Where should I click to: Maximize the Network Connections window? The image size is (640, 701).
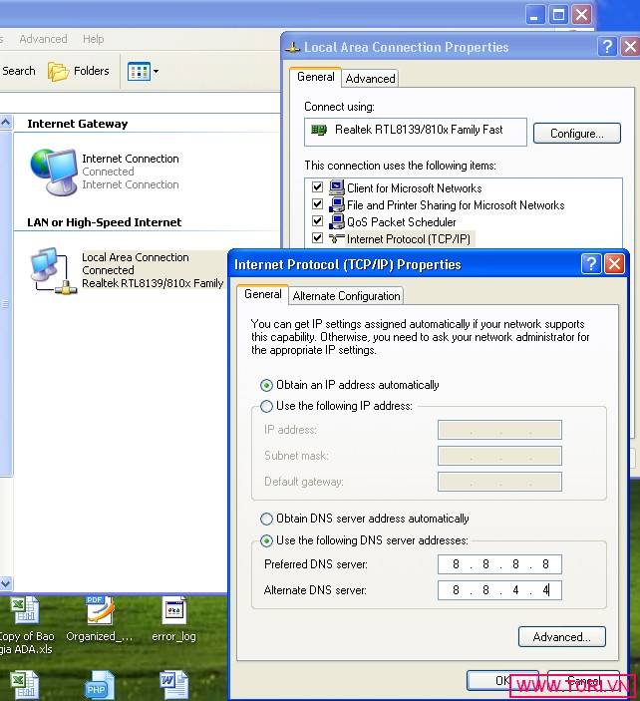(x=558, y=15)
